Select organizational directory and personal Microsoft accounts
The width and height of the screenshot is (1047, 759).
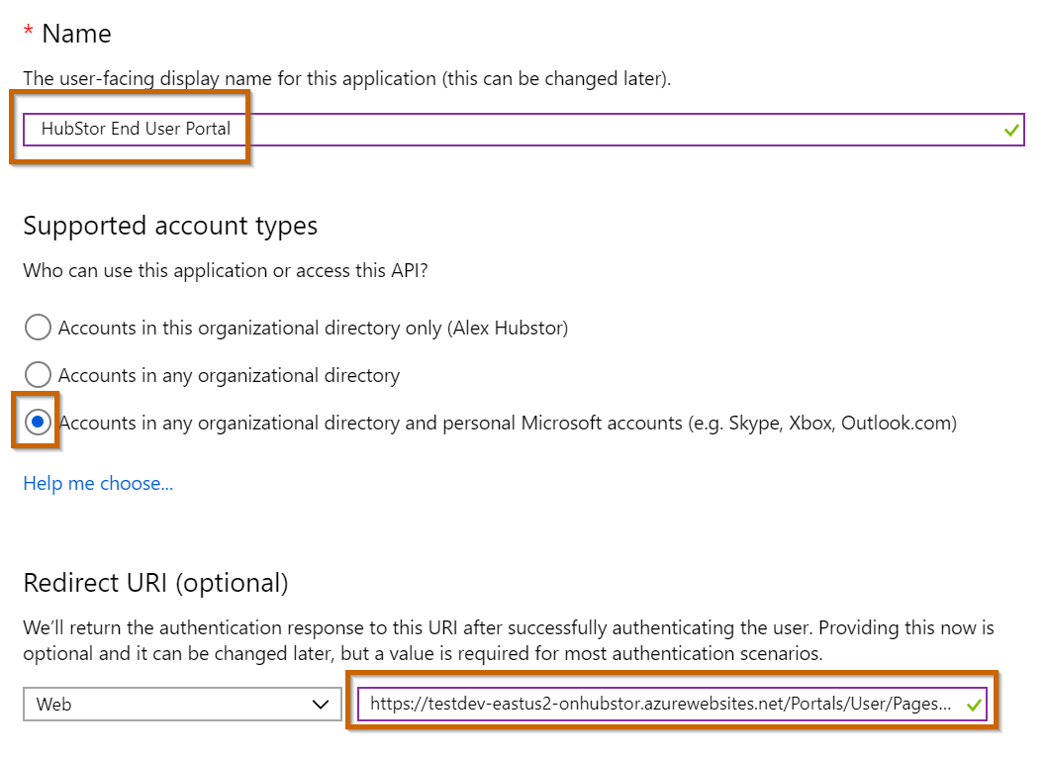38,423
